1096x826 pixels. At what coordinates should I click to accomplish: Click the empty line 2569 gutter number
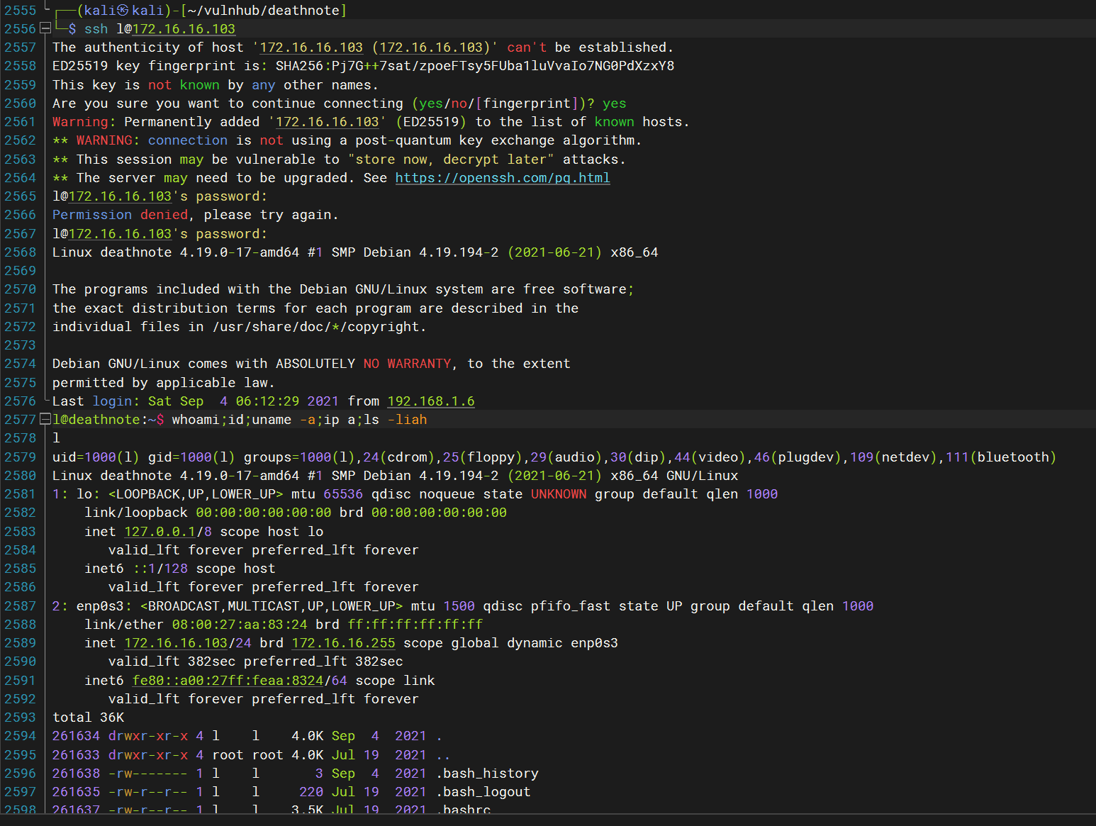pyautogui.click(x=20, y=271)
